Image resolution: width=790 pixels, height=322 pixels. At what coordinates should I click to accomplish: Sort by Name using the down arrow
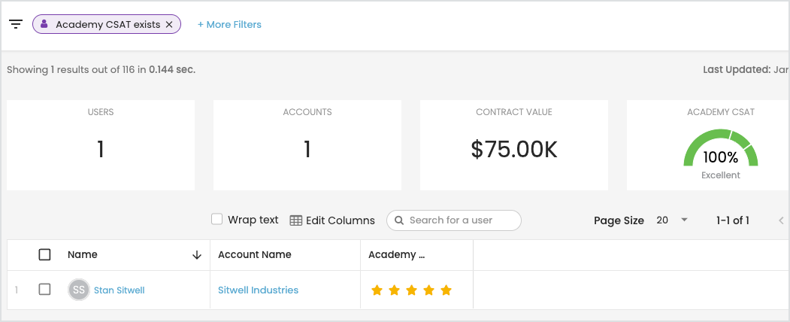[x=197, y=255]
